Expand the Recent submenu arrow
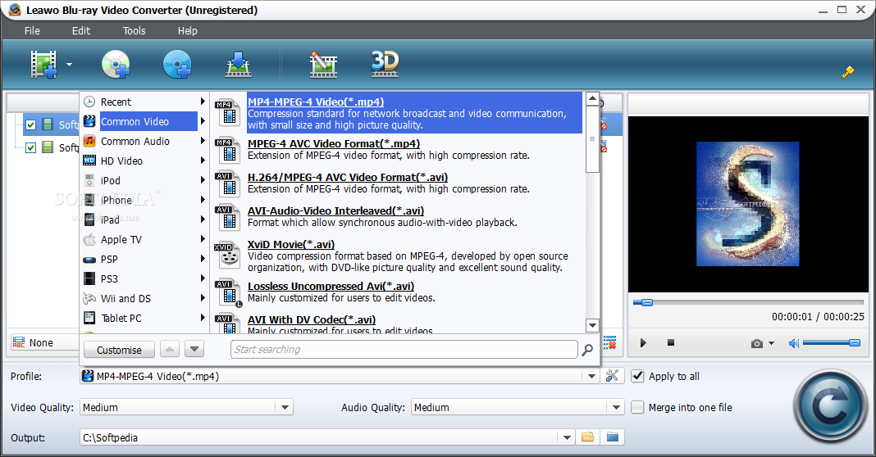The height and width of the screenshot is (457, 876). [203, 102]
